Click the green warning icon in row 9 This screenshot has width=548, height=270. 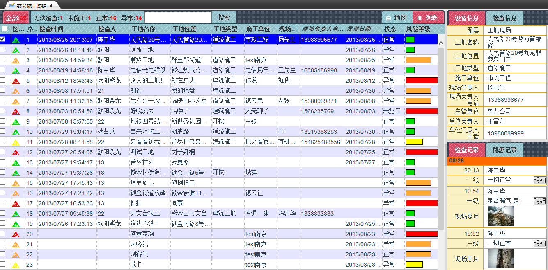tap(16, 122)
